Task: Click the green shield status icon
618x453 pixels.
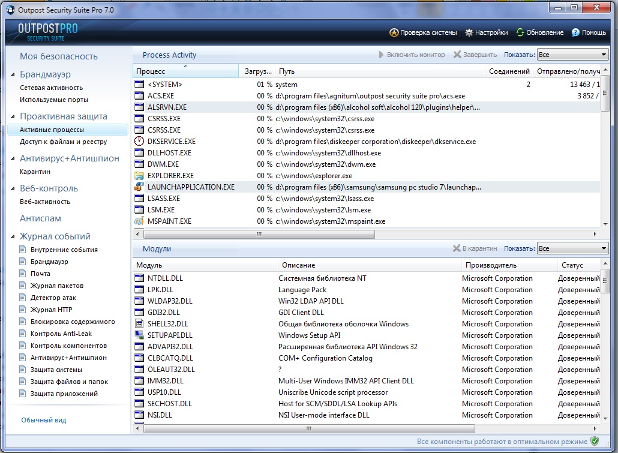Action: click(595, 441)
